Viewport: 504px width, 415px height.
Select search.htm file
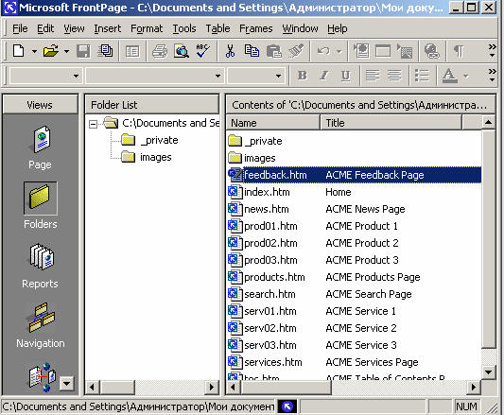(x=355, y=294)
